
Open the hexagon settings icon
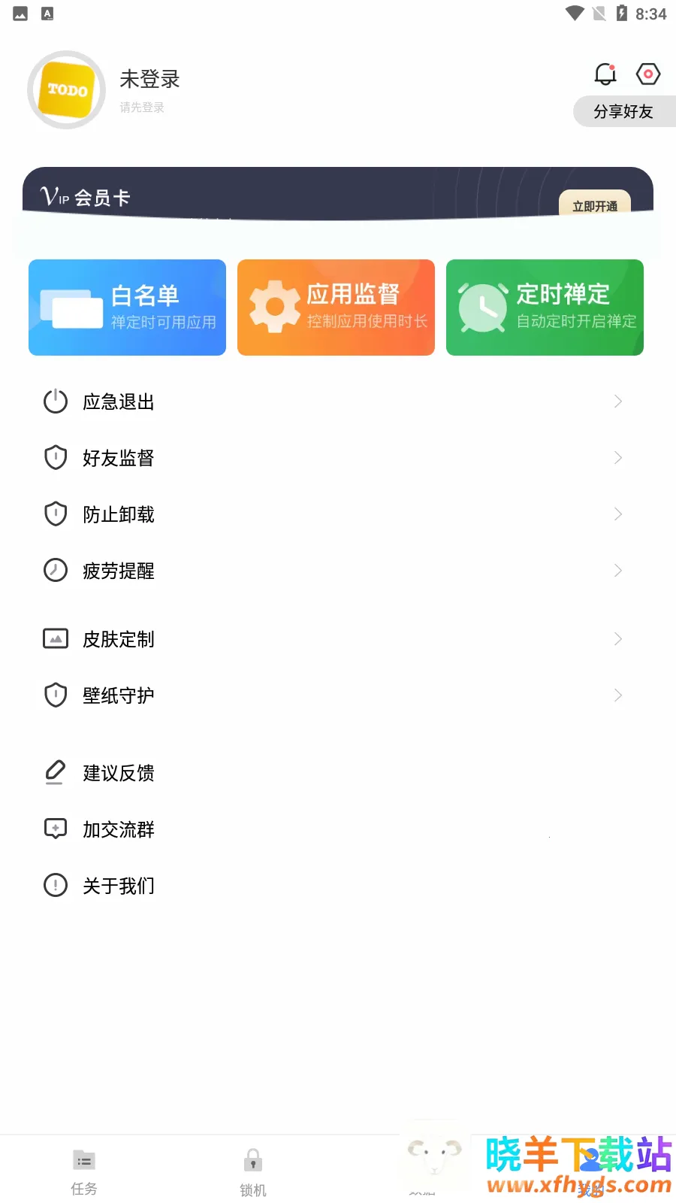click(648, 74)
